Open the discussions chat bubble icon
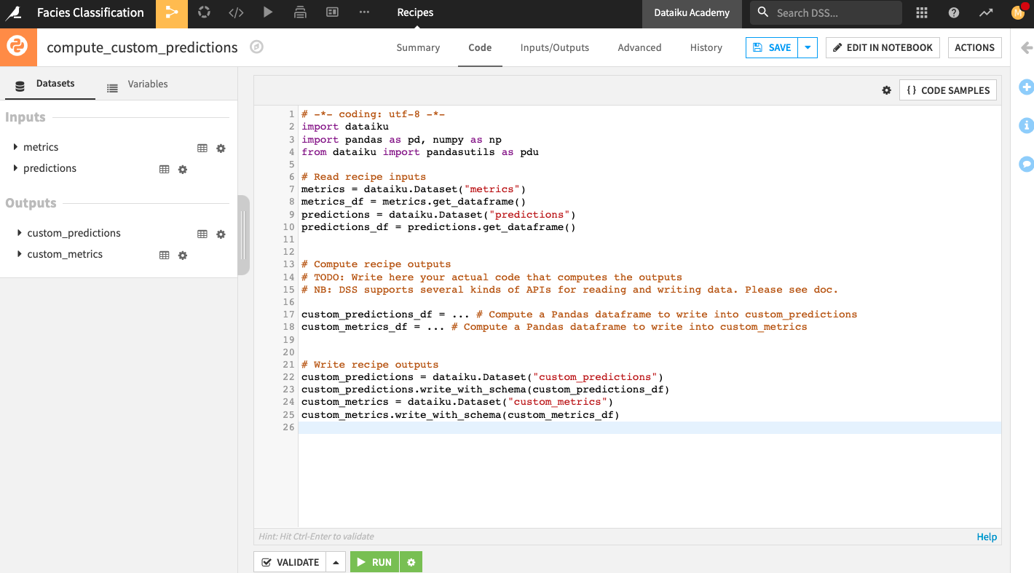The image size is (1034, 573). tap(1026, 164)
